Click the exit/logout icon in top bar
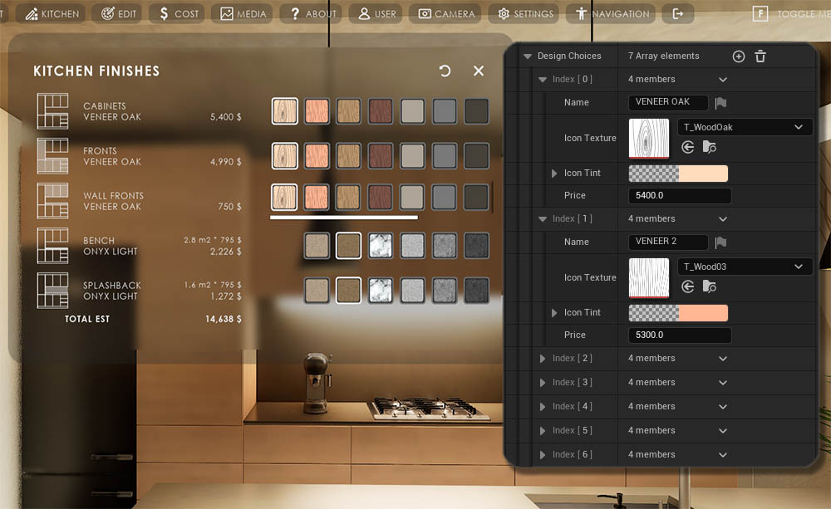This screenshot has width=831, height=509. tap(678, 14)
